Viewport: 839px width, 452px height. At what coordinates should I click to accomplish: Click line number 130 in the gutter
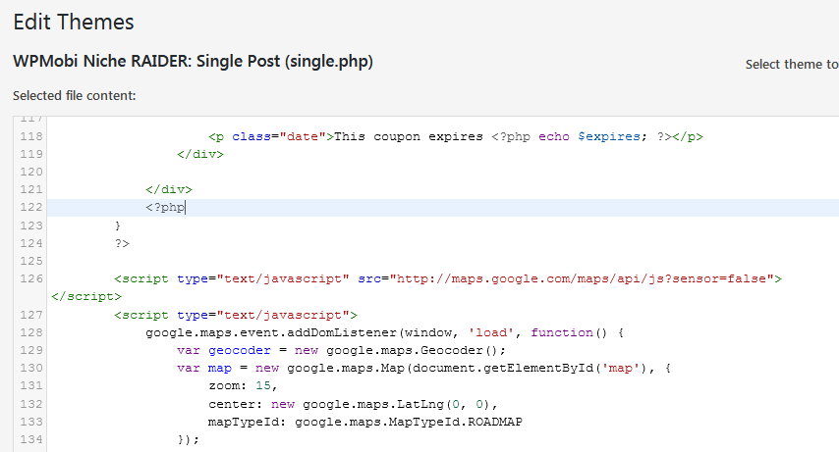coord(31,368)
